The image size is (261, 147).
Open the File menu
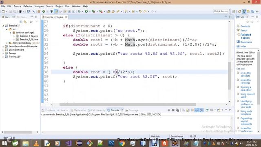tap(3, 7)
